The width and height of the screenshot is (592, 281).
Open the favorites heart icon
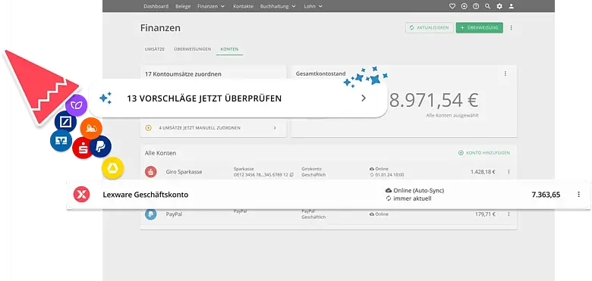452,6
